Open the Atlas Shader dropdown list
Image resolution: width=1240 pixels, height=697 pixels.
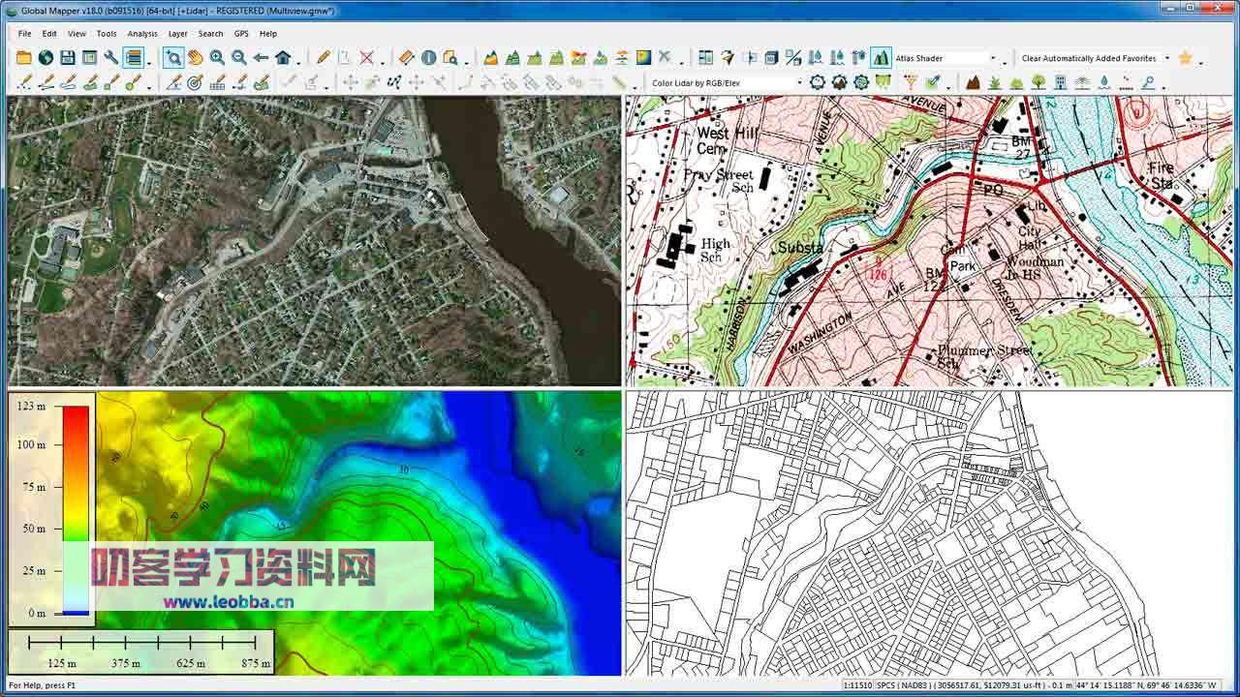coord(992,58)
